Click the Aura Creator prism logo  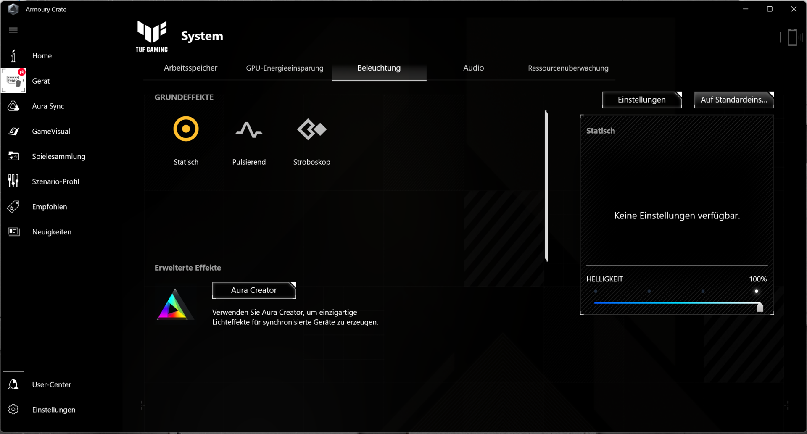tap(174, 305)
